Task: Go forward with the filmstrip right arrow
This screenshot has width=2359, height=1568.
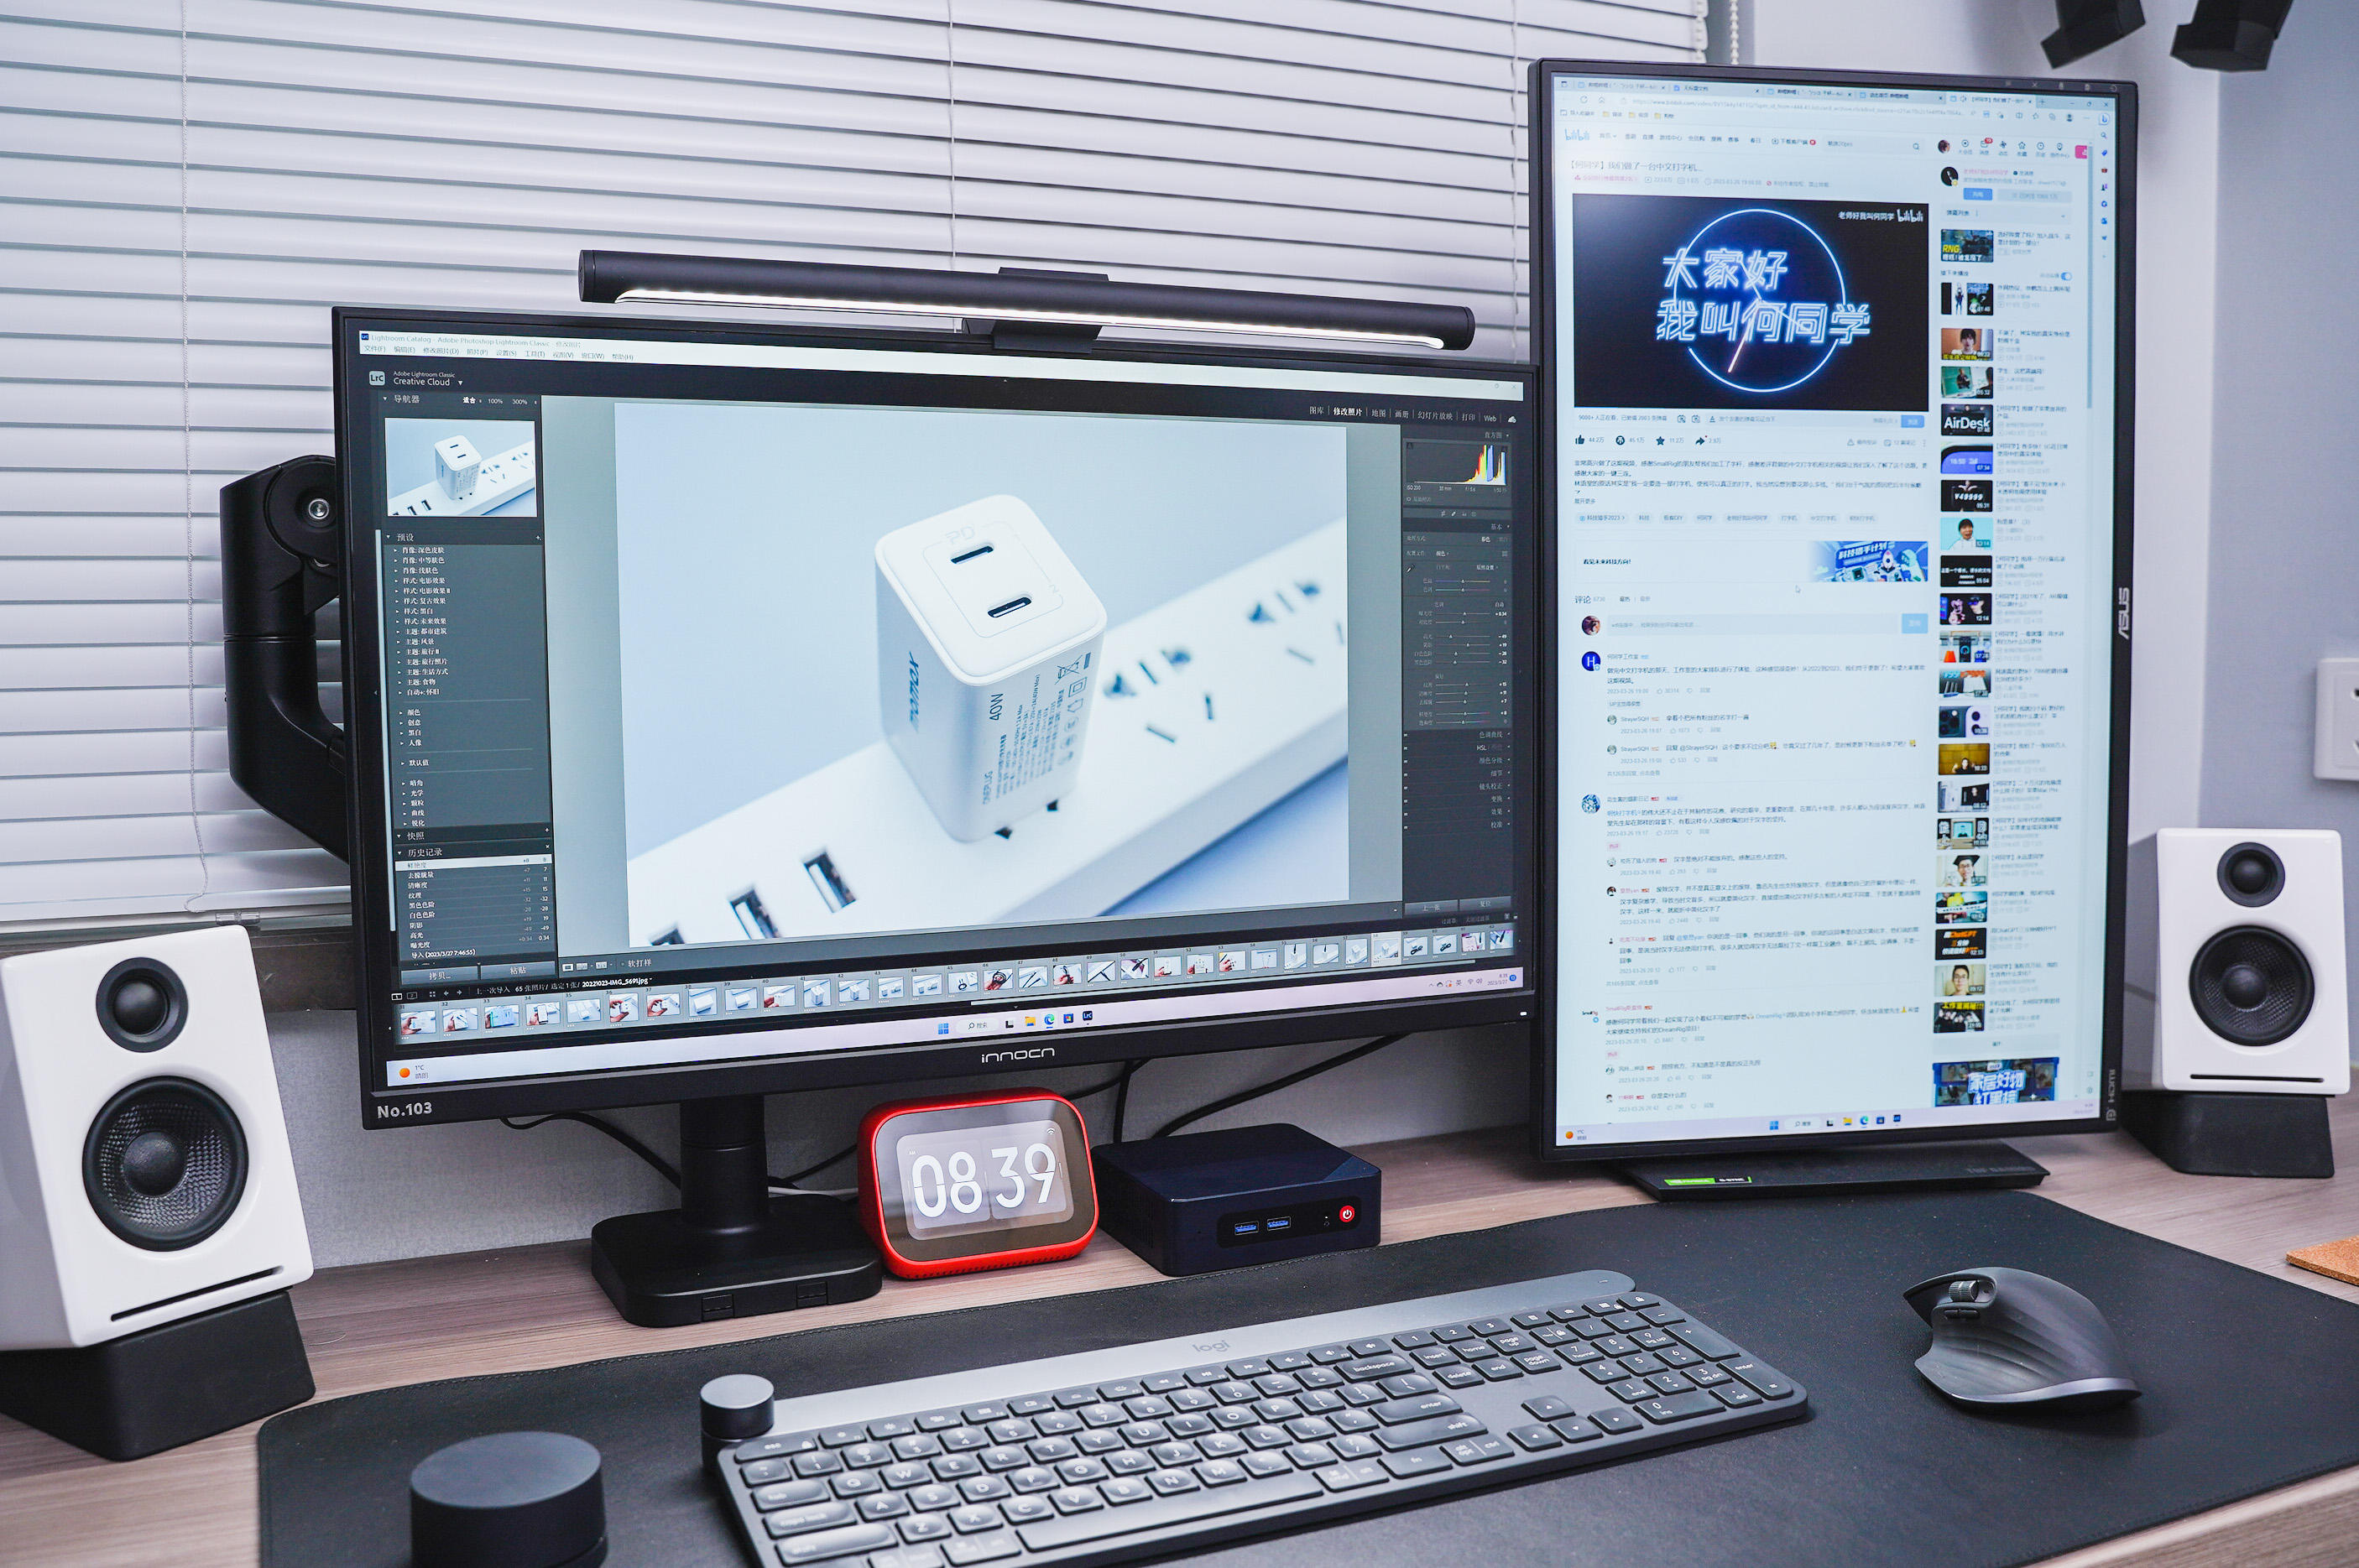Action: pyautogui.click(x=460, y=993)
